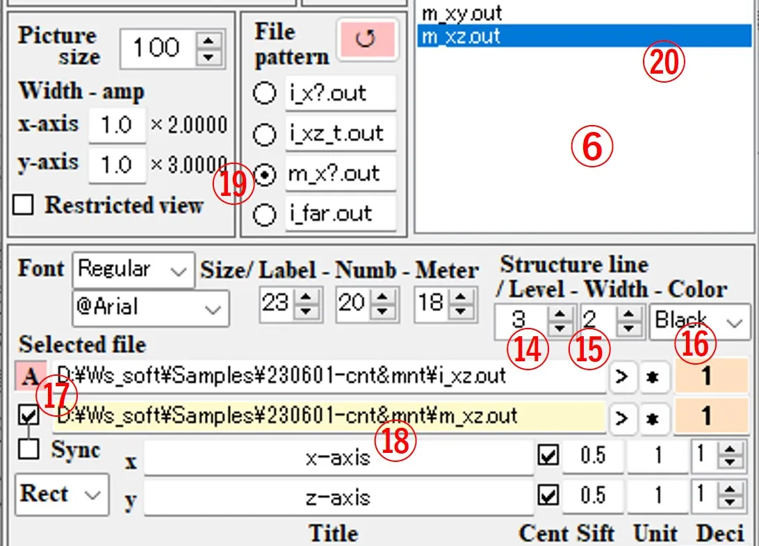This screenshot has height=546, width=759.
Task: Click the Label size 23 value field
Action: click(x=277, y=304)
